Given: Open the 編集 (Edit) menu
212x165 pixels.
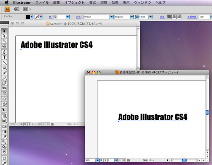Looking at the screenshot, I should coord(57,3).
